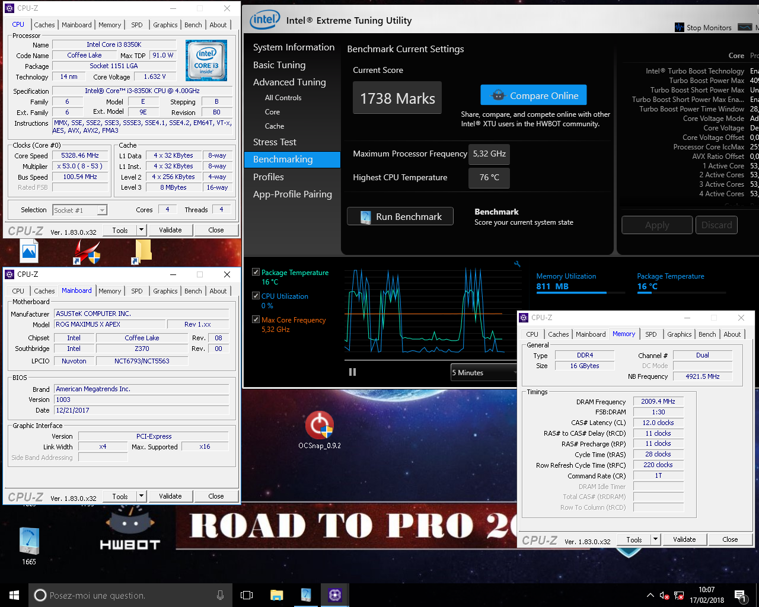Click the Cortana microphone icon
759x607 pixels.
tap(221, 595)
